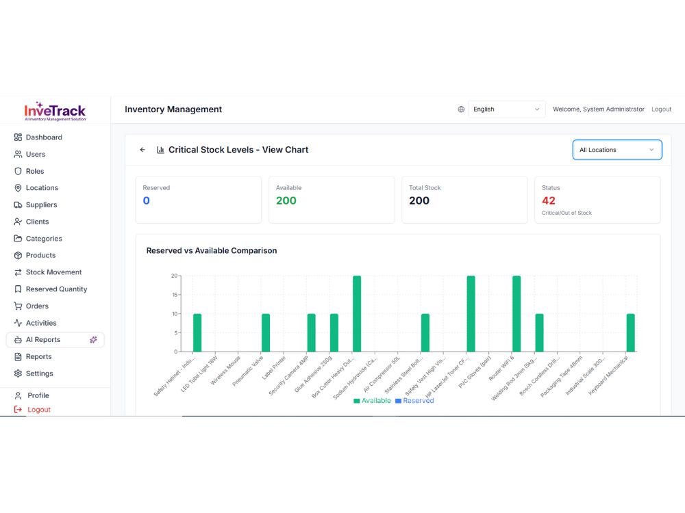This screenshot has height=513, width=685.
Task: Click the HP LaserJet Toner bar
Action: 471,314
